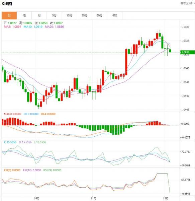
Task: Open the 基本面分析 link
Action: pos(188,3)
